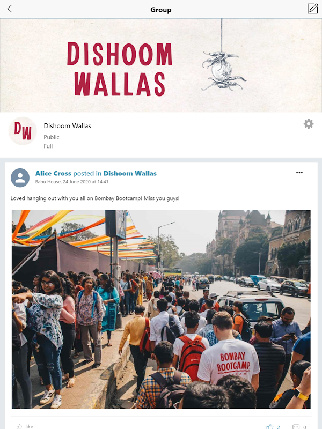
Task: Open the compose new post icon
Action: click(312, 9)
